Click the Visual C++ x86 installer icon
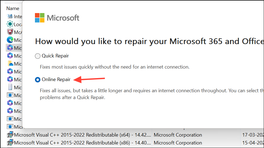 pos(10,143)
